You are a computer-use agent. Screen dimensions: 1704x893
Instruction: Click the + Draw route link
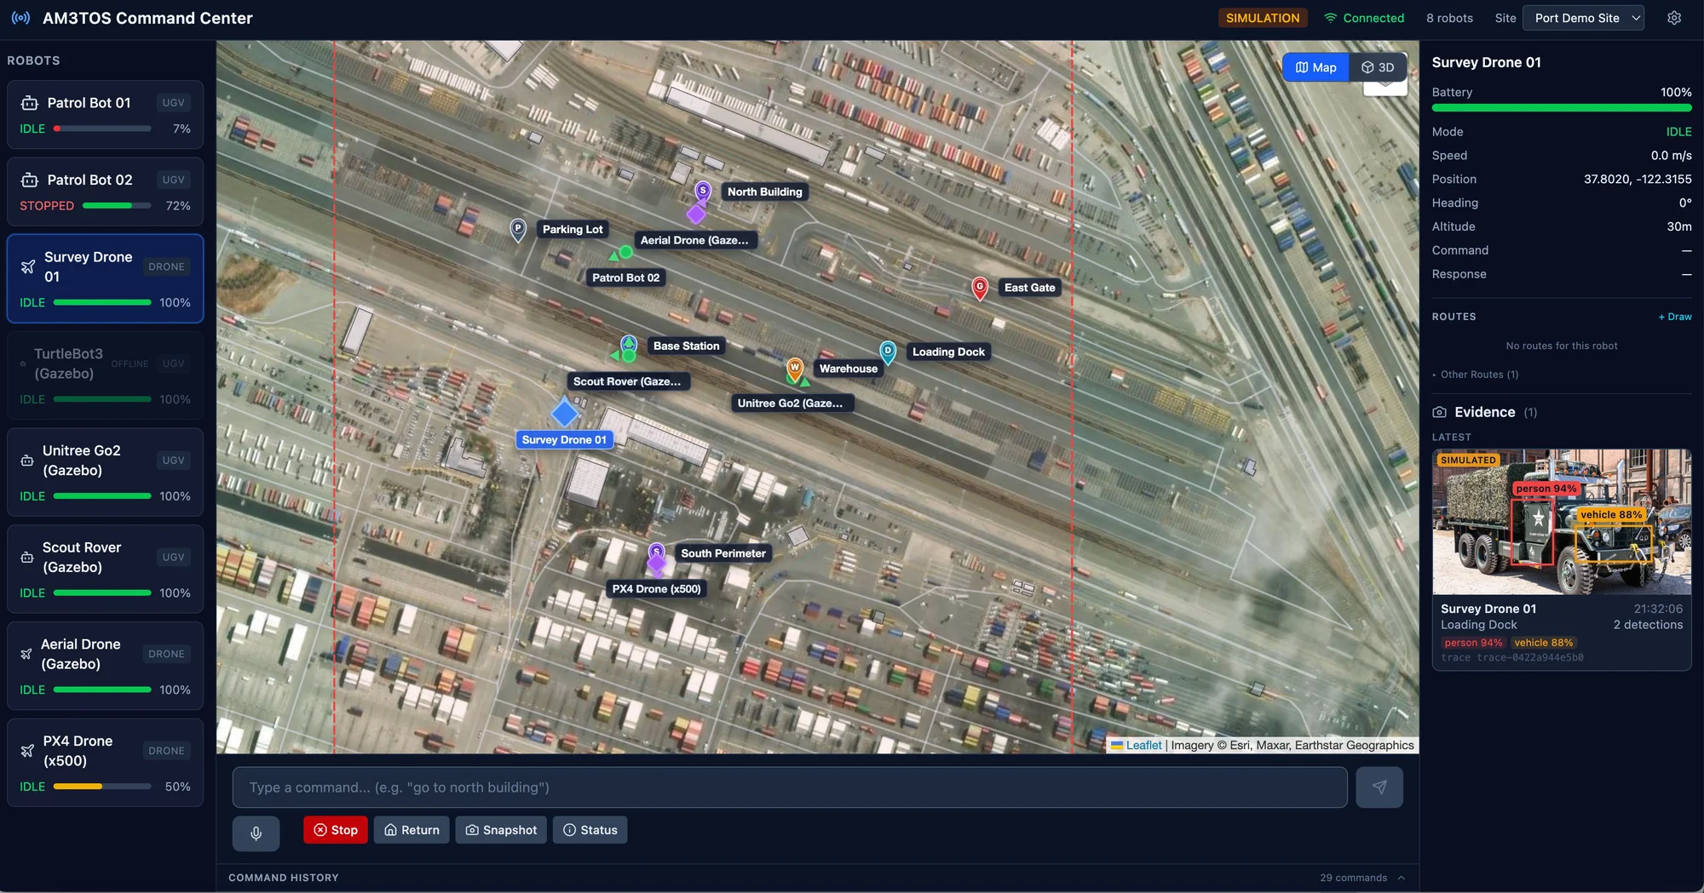tap(1674, 317)
